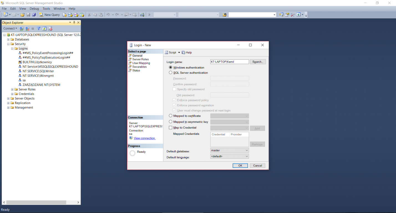
Task: Select the Securables page
Action: (139, 67)
